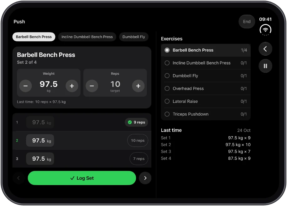287x206 pixels.
Task: Edit the set 1 weight field 97.5 kg
Action: click(40, 122)
